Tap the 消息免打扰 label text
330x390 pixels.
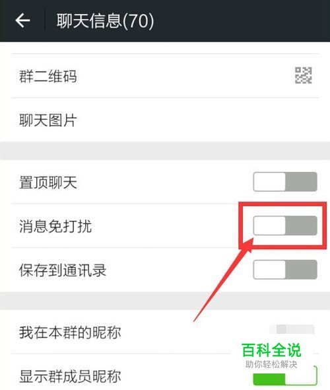coord(55,226)
